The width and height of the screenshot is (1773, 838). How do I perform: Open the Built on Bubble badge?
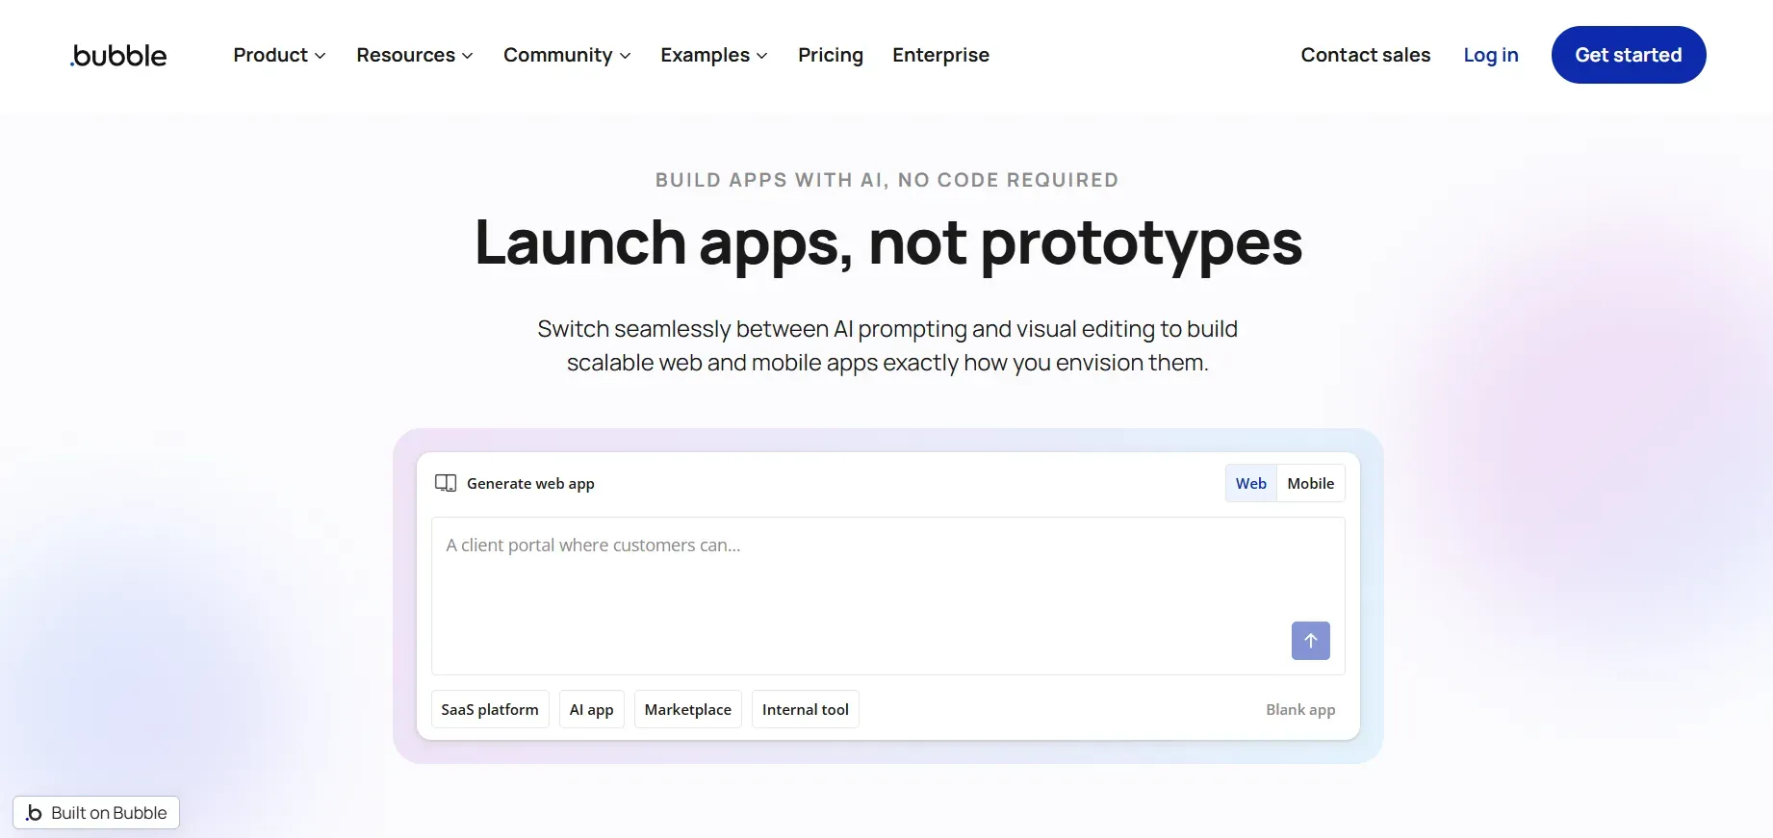pyautogui.click(x=96, y=813)
